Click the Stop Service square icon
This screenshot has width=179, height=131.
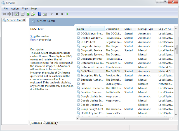(57, 14)
